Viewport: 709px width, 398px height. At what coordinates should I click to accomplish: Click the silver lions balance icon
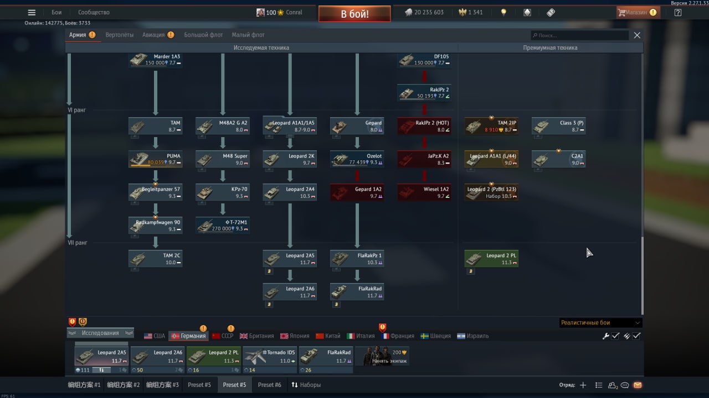408,12
